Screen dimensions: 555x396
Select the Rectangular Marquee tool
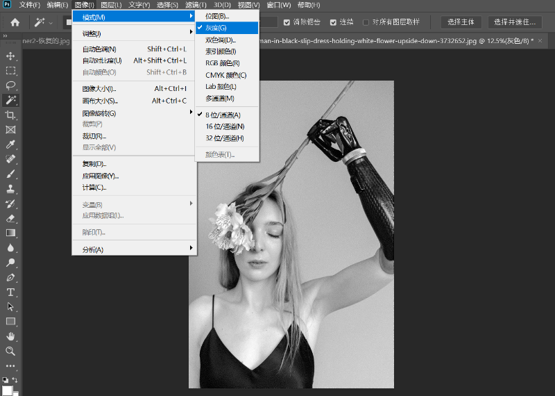pyautogui.click(x=10, y=70)
